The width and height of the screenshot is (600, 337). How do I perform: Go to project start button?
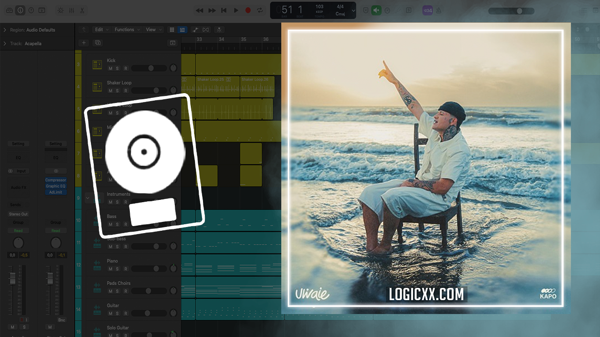[x=224, y=10]
